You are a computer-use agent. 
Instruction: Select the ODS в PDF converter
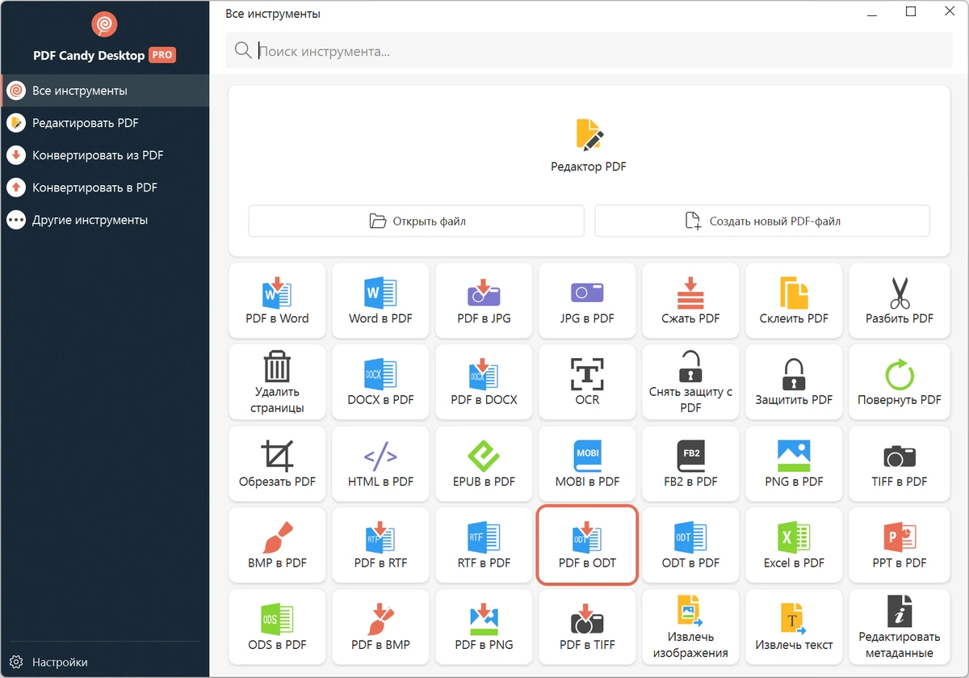(277, 626)
